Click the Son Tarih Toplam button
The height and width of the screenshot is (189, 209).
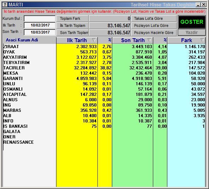coord(72,33)
